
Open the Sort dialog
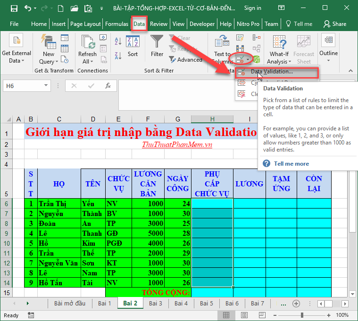133,46
